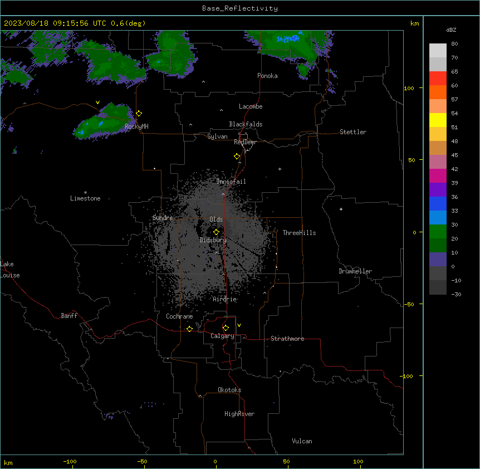Click the red 65 dBZ color swatch
Viewport: 480px width, 469px height.
pos(438,79)
